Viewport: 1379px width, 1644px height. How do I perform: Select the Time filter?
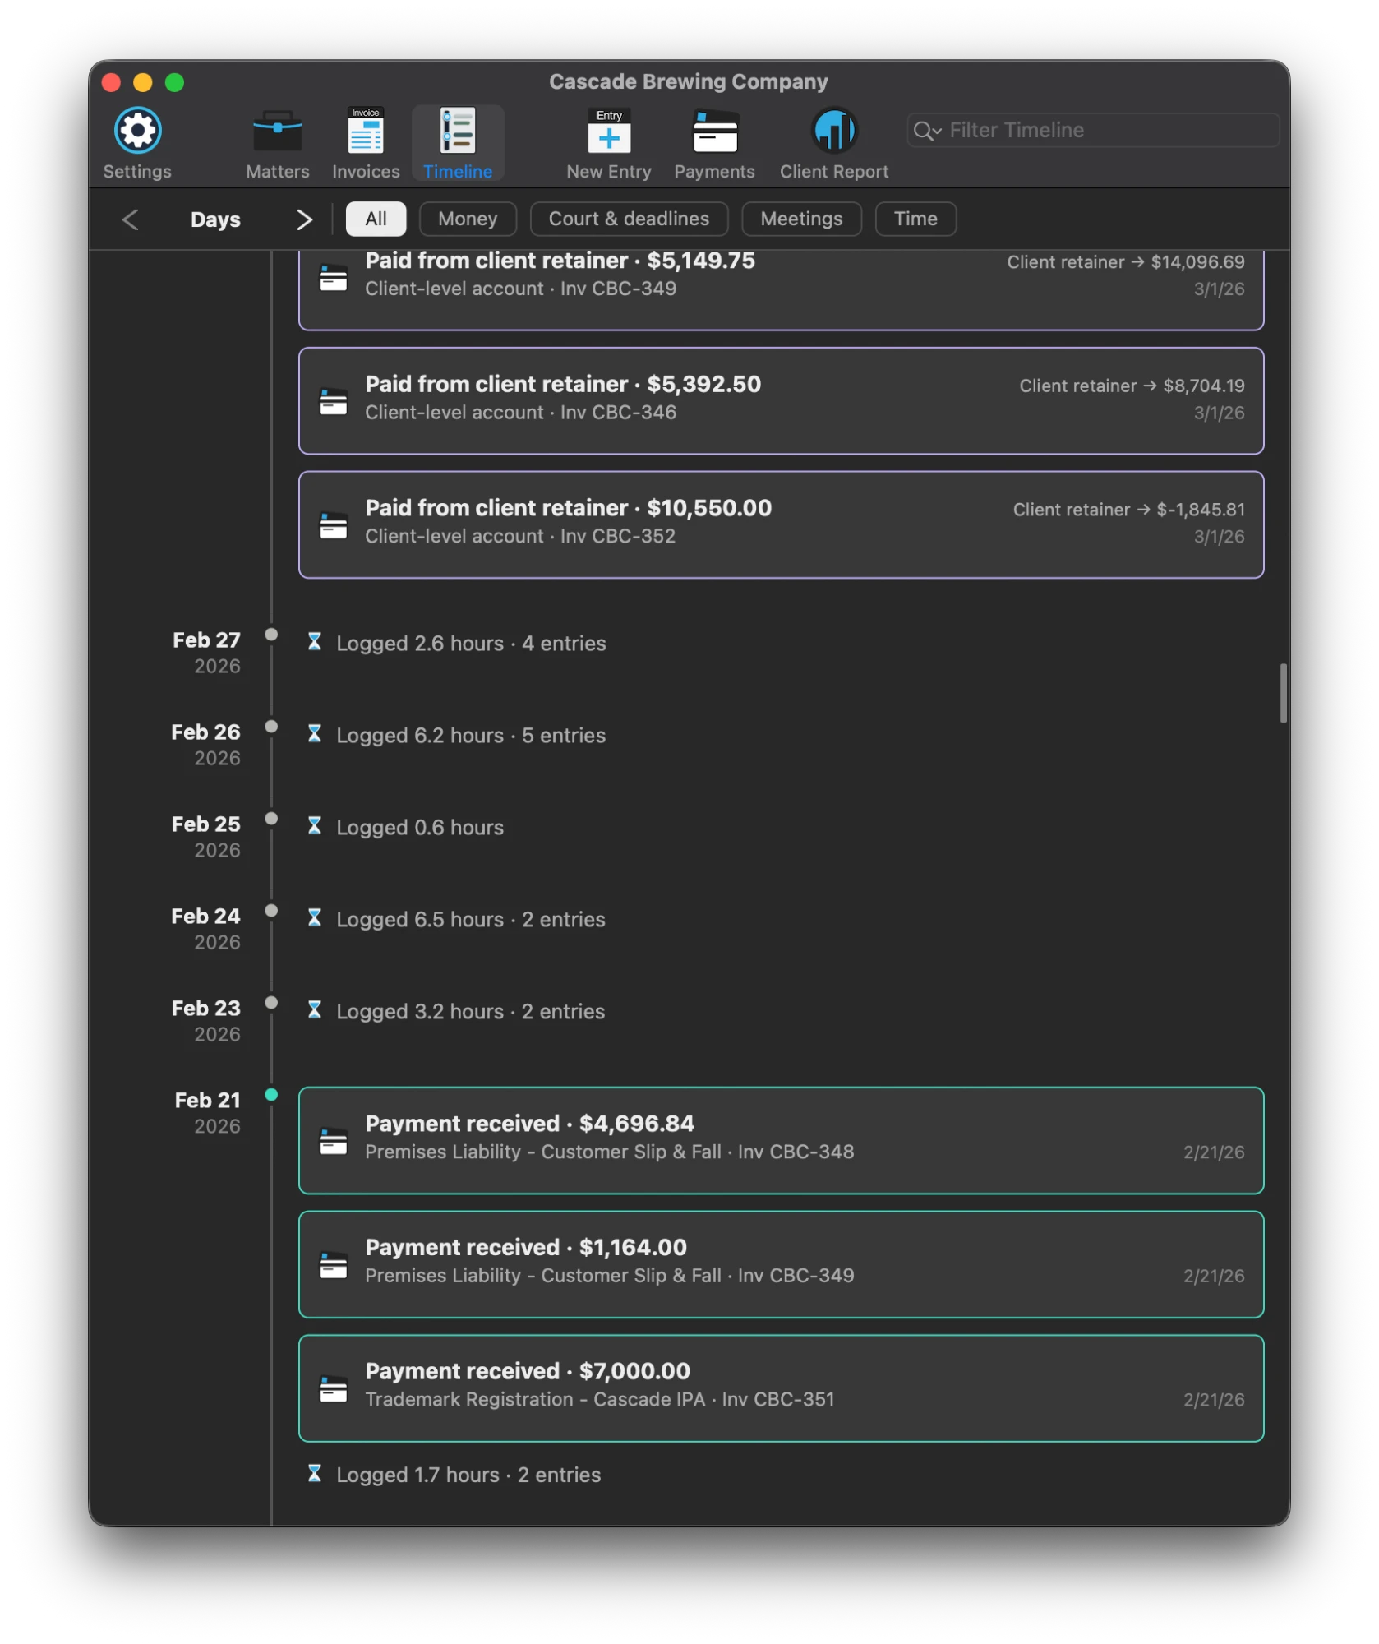point(915,219)
